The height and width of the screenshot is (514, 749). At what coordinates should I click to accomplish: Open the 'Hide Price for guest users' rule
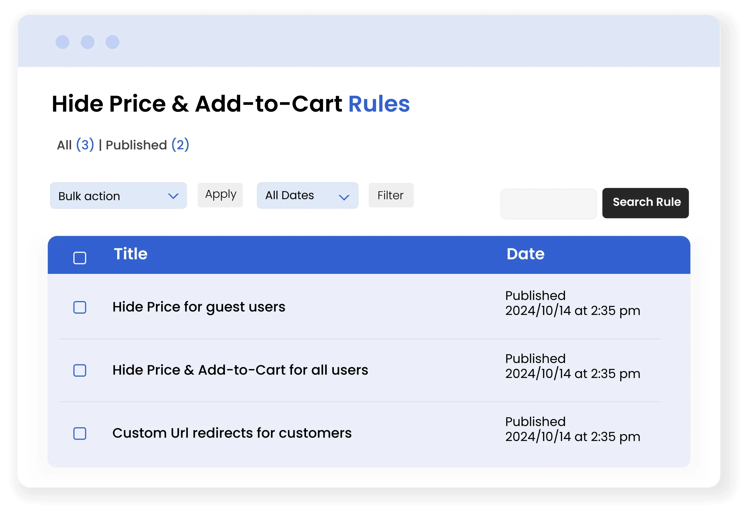point(199,307)
